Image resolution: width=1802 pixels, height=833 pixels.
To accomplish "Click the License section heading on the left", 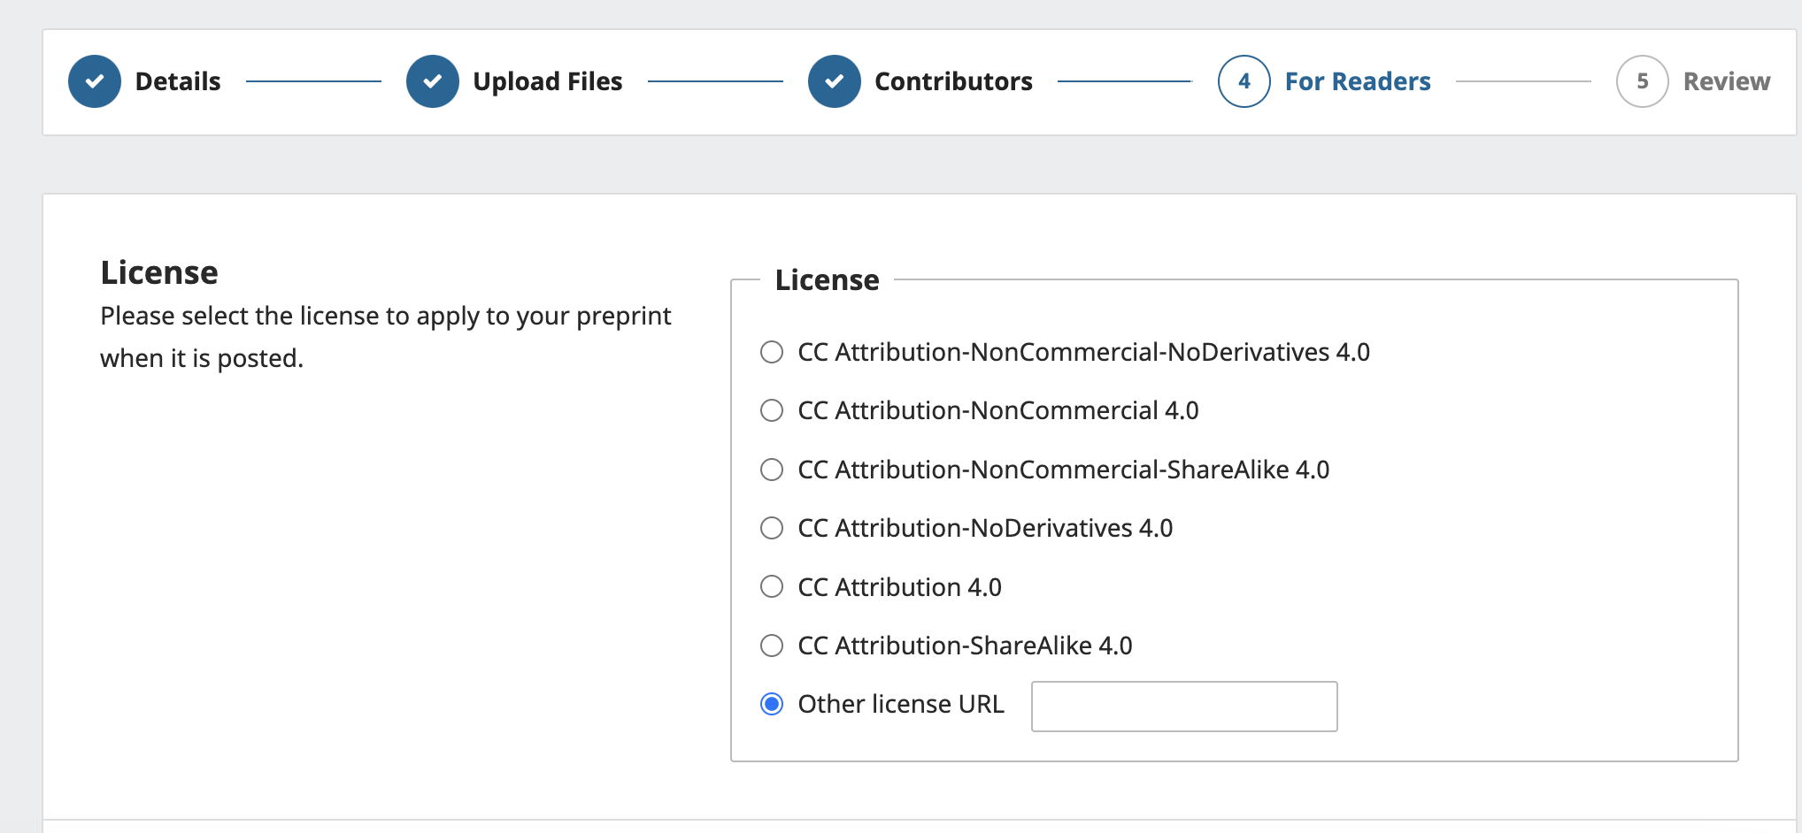I will 159,272.
